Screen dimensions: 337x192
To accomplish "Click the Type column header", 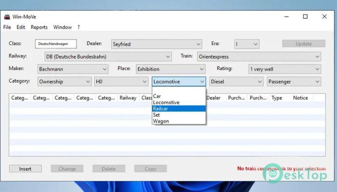I will tap(280, 98).
